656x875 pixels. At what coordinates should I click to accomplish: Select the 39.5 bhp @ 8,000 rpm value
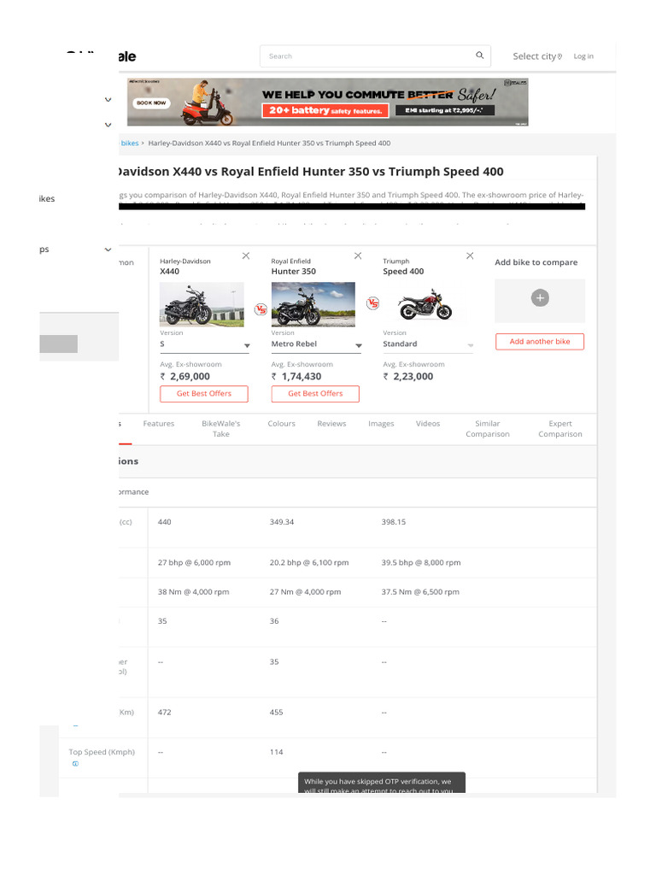click(421, 562)
